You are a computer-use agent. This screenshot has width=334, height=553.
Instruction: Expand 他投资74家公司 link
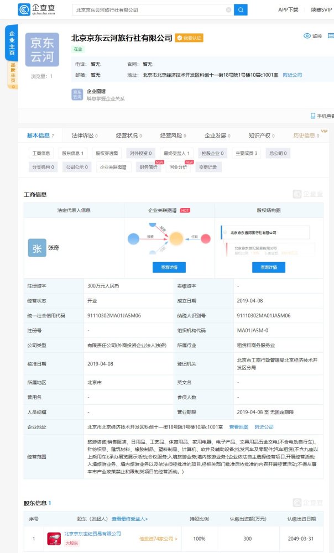pos(158,539)
